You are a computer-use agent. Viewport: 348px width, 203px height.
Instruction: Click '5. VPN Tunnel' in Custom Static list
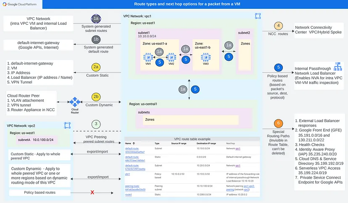pos(20,82)
